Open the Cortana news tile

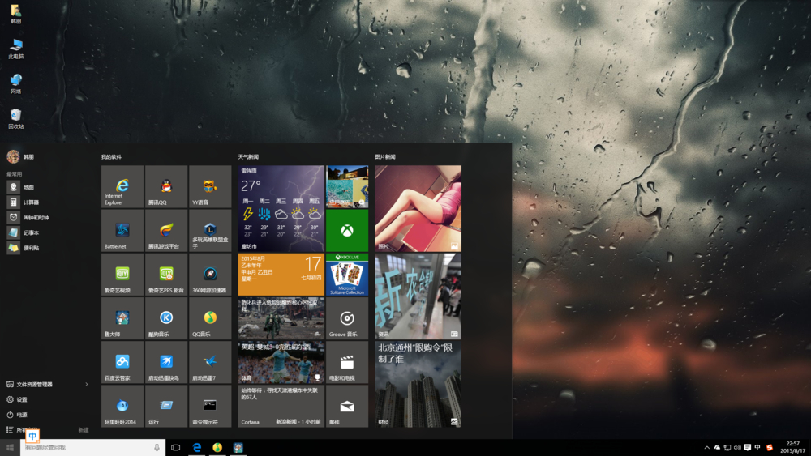pos(281,406)
